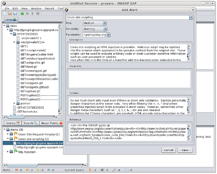Click the blue flag alerts count in status bar
The height and width of the screenshot is (174, 217).
click(x=51, y=170)
